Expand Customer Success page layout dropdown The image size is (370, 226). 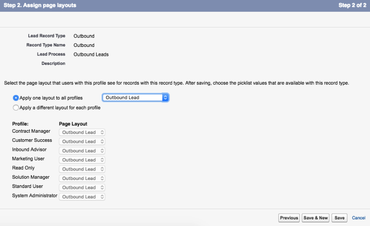pyautogui.click(x=82, y=141)
